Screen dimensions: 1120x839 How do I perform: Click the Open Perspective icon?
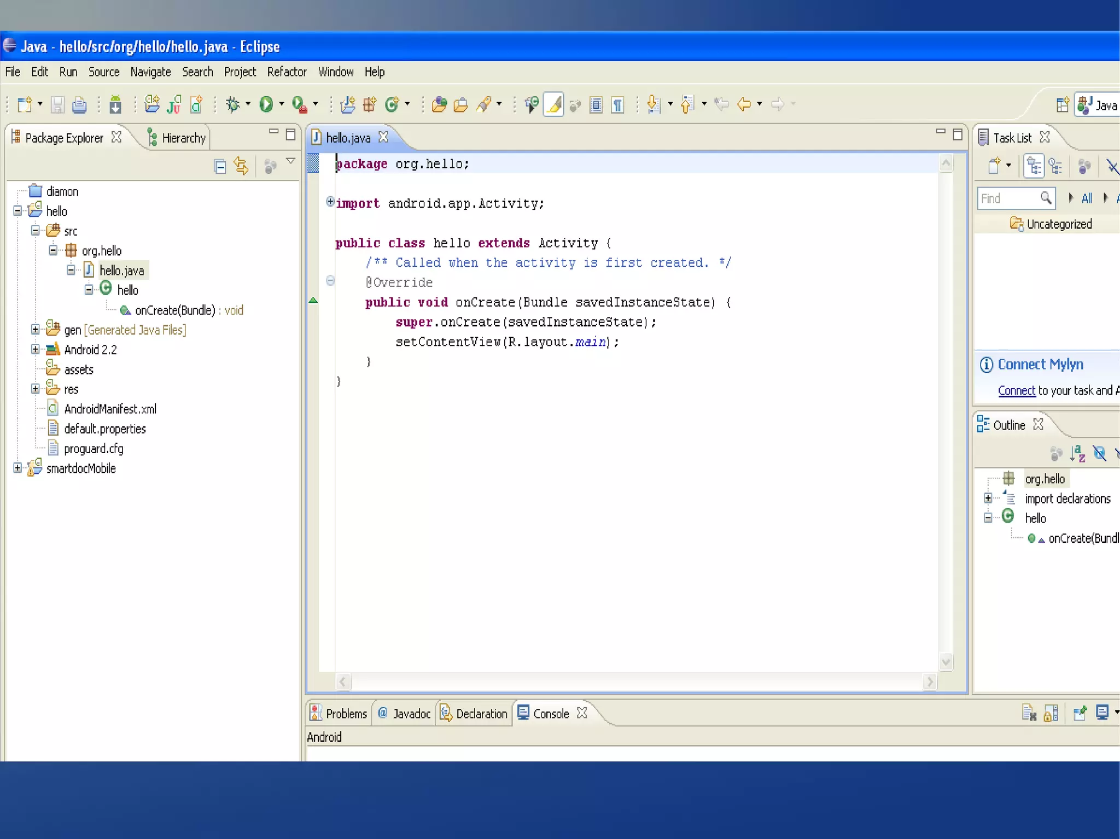(x=1062, y=104)
